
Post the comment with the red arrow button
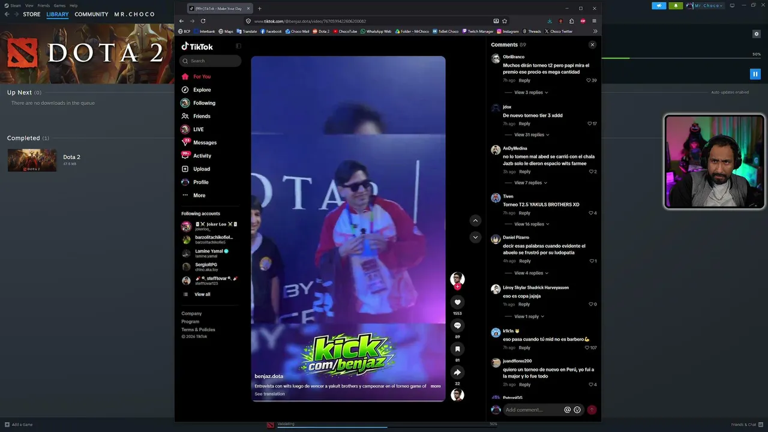click(x=592, y=410)
